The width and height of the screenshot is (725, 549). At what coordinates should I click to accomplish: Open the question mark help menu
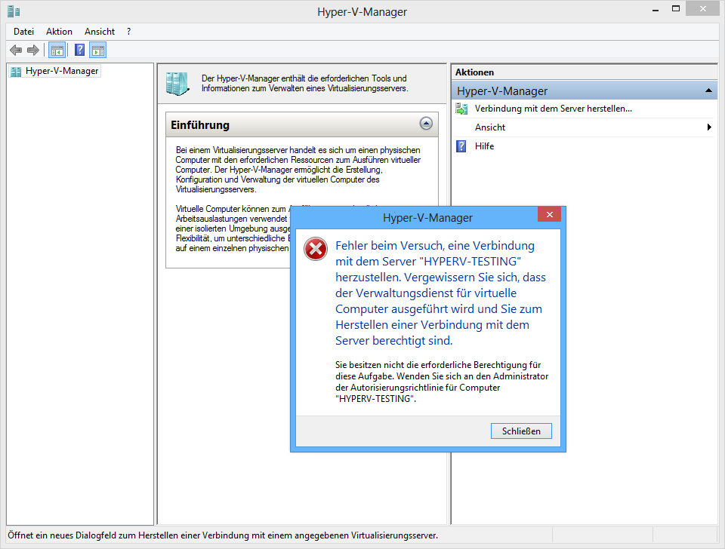[x=128, y=32]
